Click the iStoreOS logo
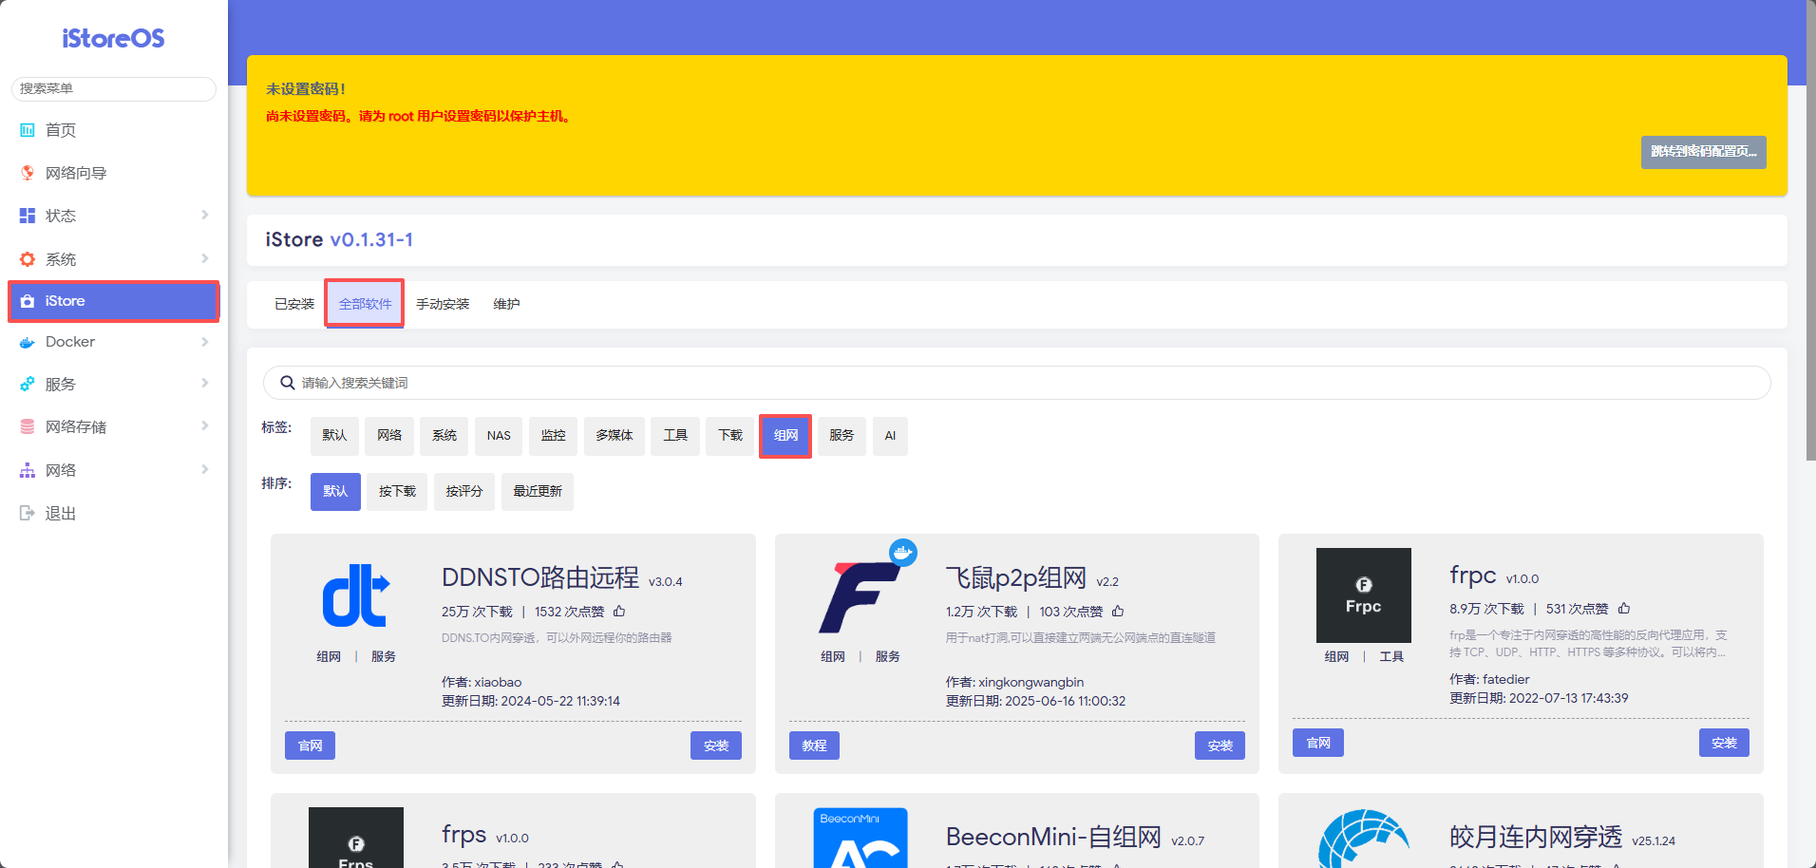Image resolution: width=1816 pixels, height=868 pixels. [113, 38]
